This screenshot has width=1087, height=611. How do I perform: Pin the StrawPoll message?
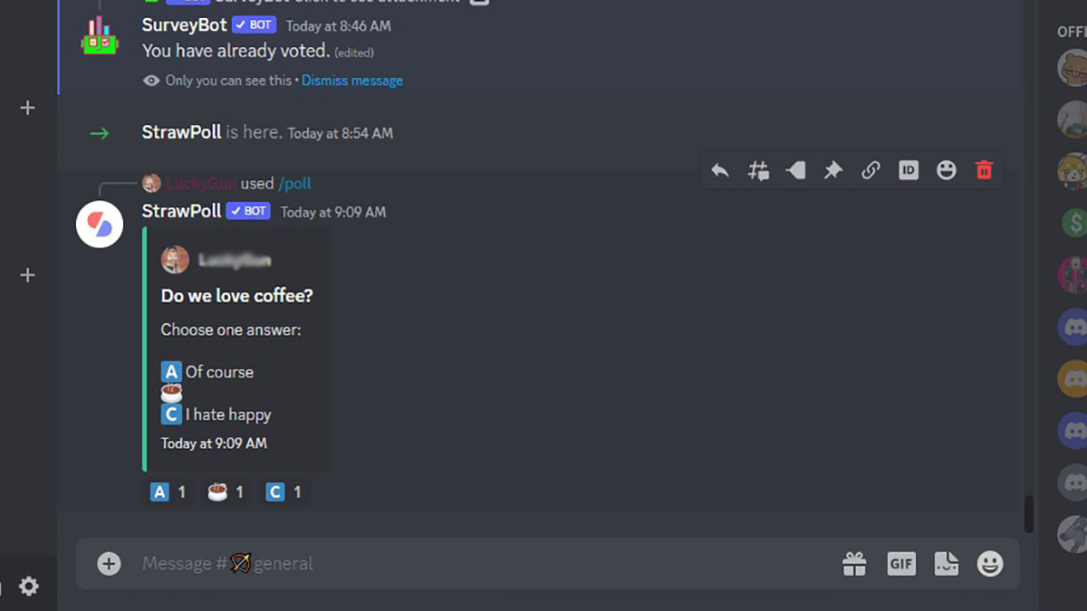coord(833,170)
